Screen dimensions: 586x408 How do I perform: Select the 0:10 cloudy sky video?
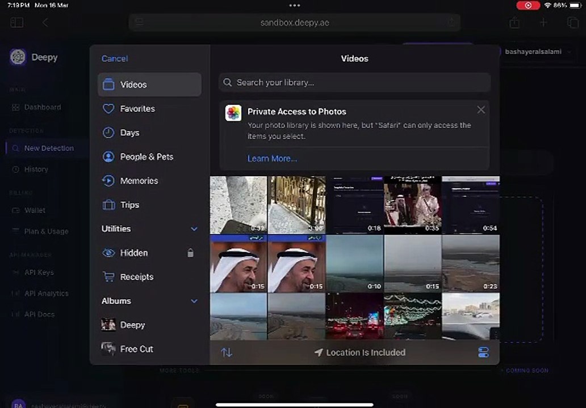[355, 263]
